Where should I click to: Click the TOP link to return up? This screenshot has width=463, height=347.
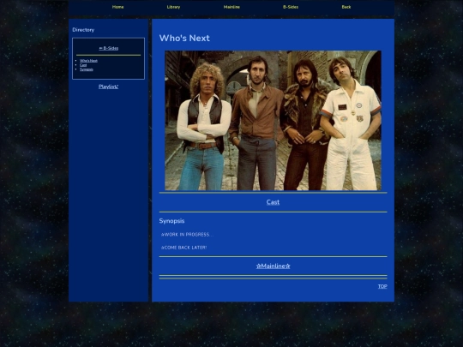click(x=382, y=286)
